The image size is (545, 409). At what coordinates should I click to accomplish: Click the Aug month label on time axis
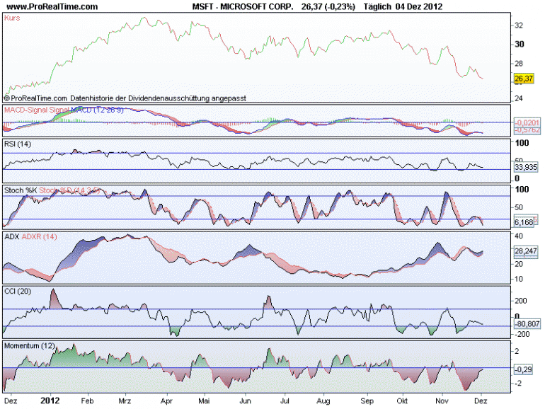point(323,401)
